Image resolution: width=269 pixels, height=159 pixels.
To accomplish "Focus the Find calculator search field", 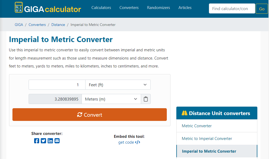I will tap(232, 9).
